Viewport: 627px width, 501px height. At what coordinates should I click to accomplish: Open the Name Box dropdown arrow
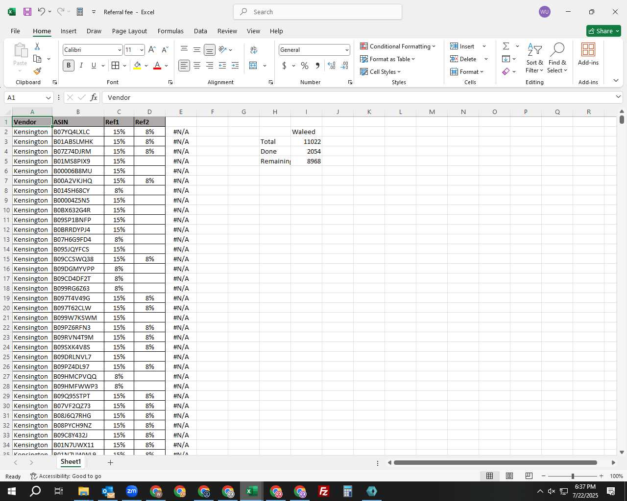pos(48,97)
